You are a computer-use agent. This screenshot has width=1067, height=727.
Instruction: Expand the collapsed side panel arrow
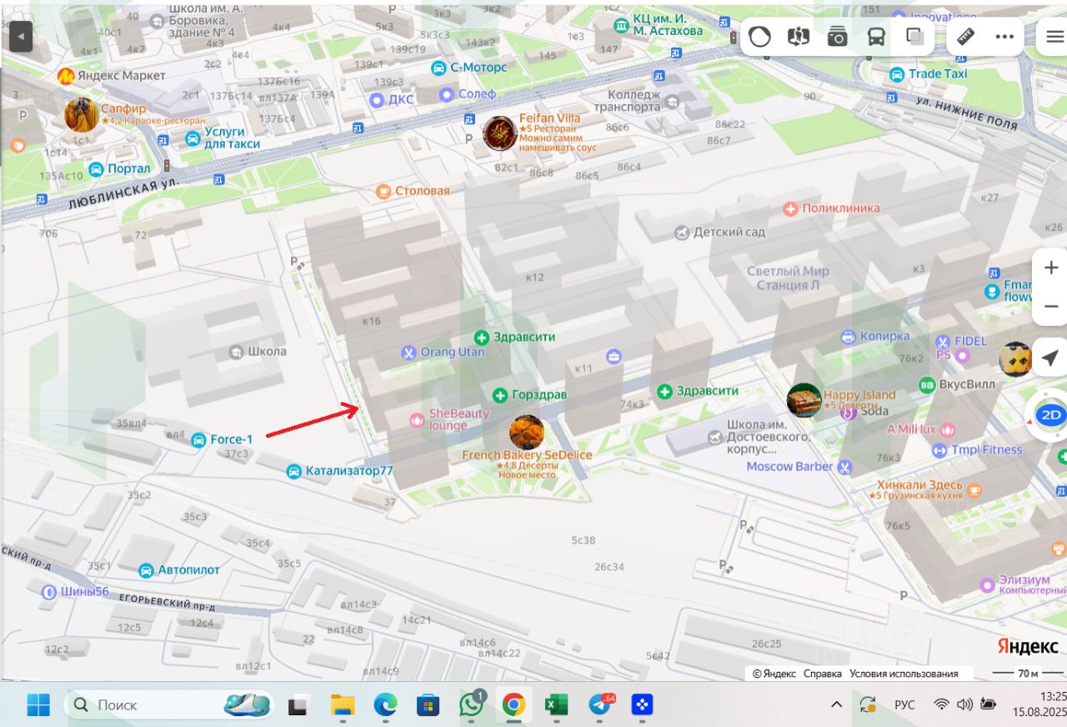click(20, 36)
